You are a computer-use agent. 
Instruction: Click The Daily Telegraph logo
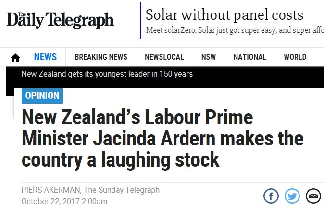pos(60,19)
